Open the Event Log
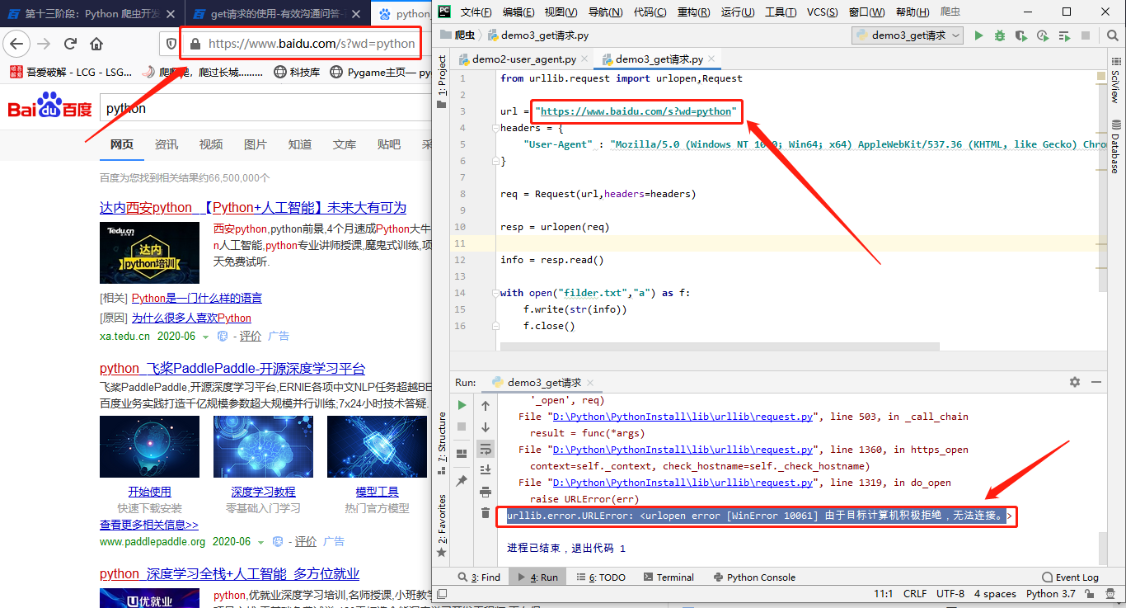This screenshot has width=1126, height=608. click(1070, 577)
